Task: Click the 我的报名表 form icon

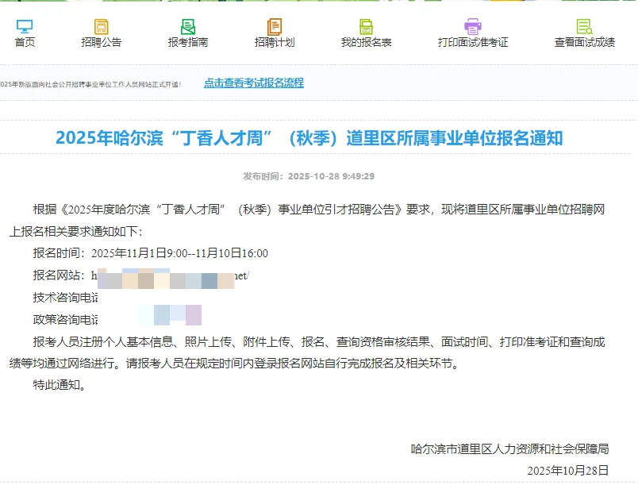Action: (365, 25)
